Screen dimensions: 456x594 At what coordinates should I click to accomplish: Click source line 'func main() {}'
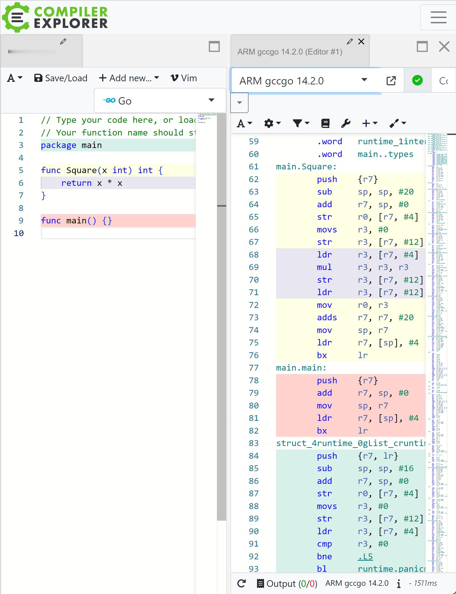(118, 220)
